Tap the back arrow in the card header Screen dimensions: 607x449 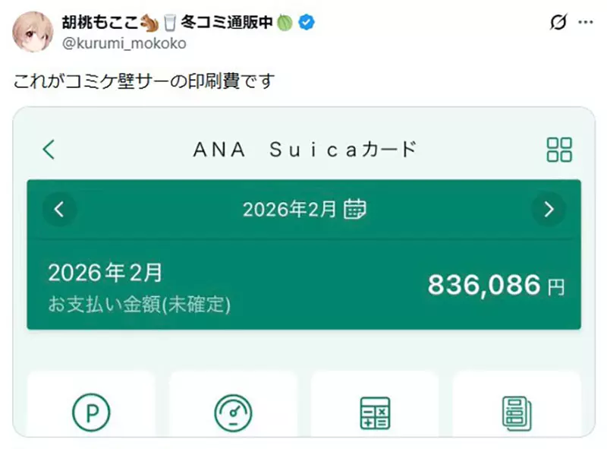(48, 149)
